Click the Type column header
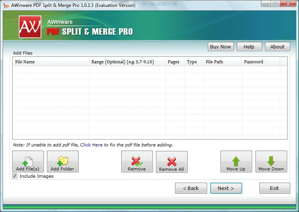Viewport: 299px width, 212px height. point(194,62)
